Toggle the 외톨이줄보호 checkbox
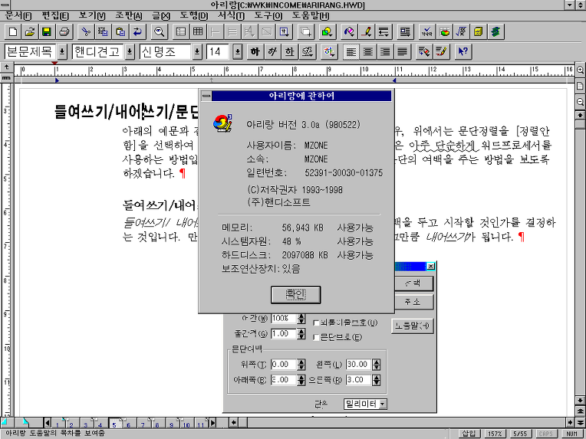Image resolution: width=586 pixels, height=439 pixels. 317,323
